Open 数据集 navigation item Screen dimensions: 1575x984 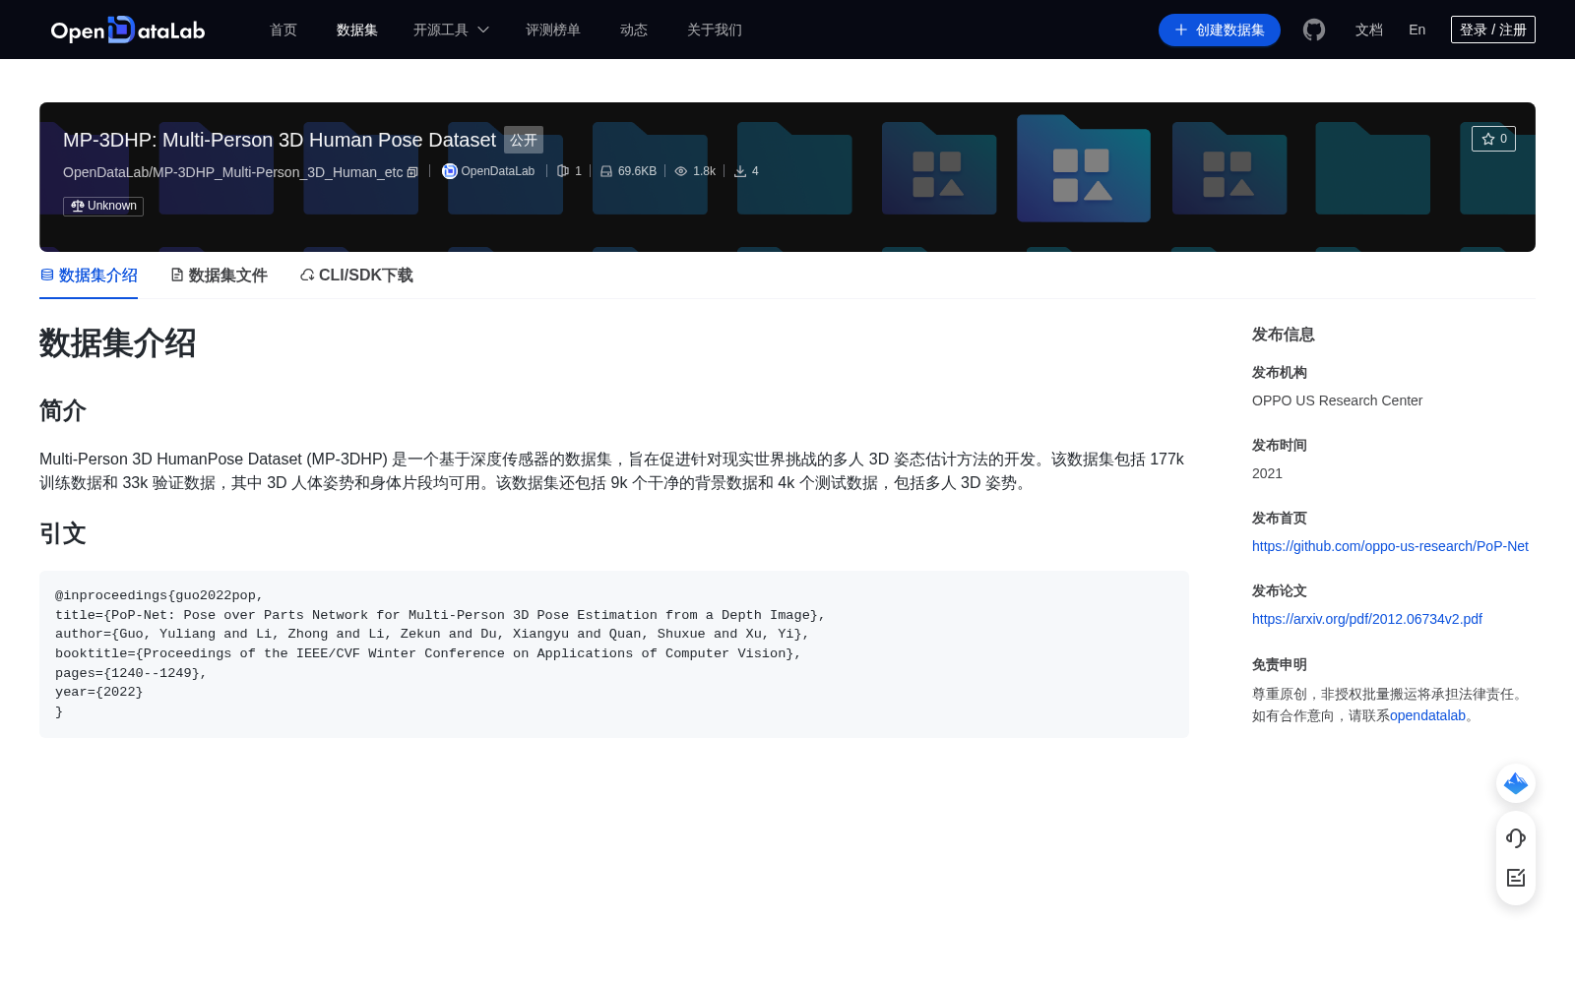point(357,30)
